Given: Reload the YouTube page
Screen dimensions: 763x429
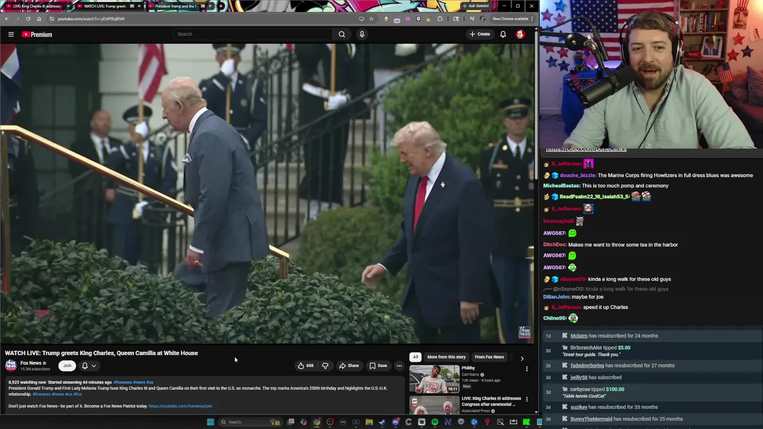Looking at the screenshot, I should (28, 18).
